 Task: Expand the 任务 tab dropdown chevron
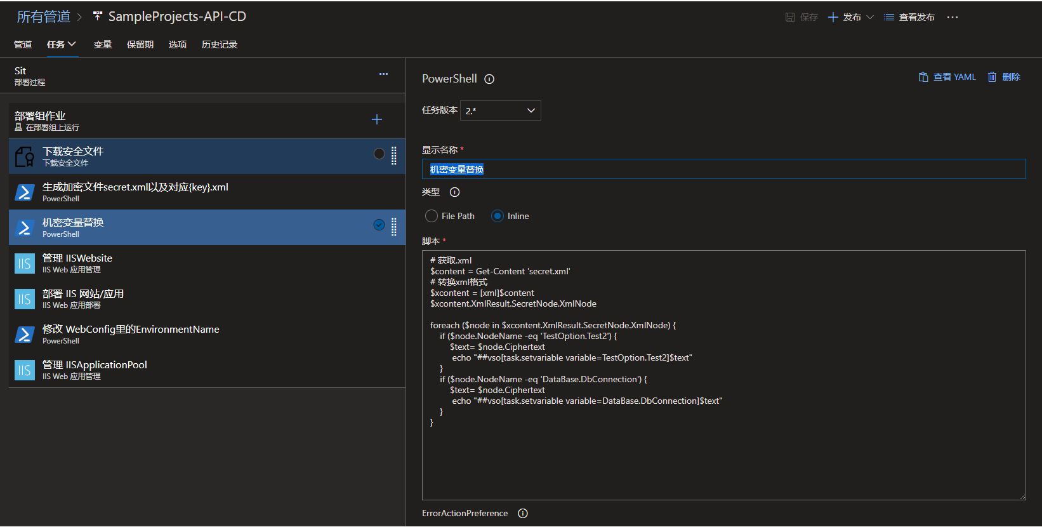tap(72, 44)
